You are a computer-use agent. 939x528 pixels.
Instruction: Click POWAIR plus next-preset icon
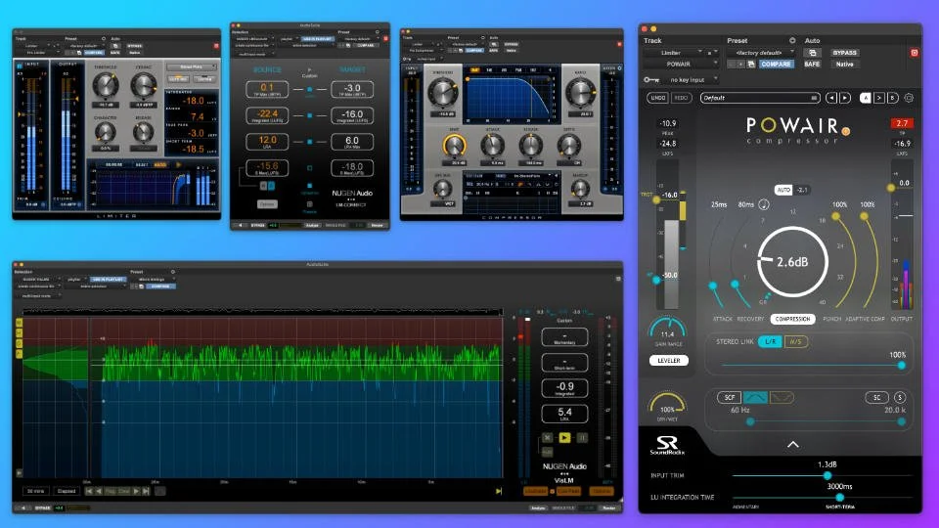[x=740, y=65]
